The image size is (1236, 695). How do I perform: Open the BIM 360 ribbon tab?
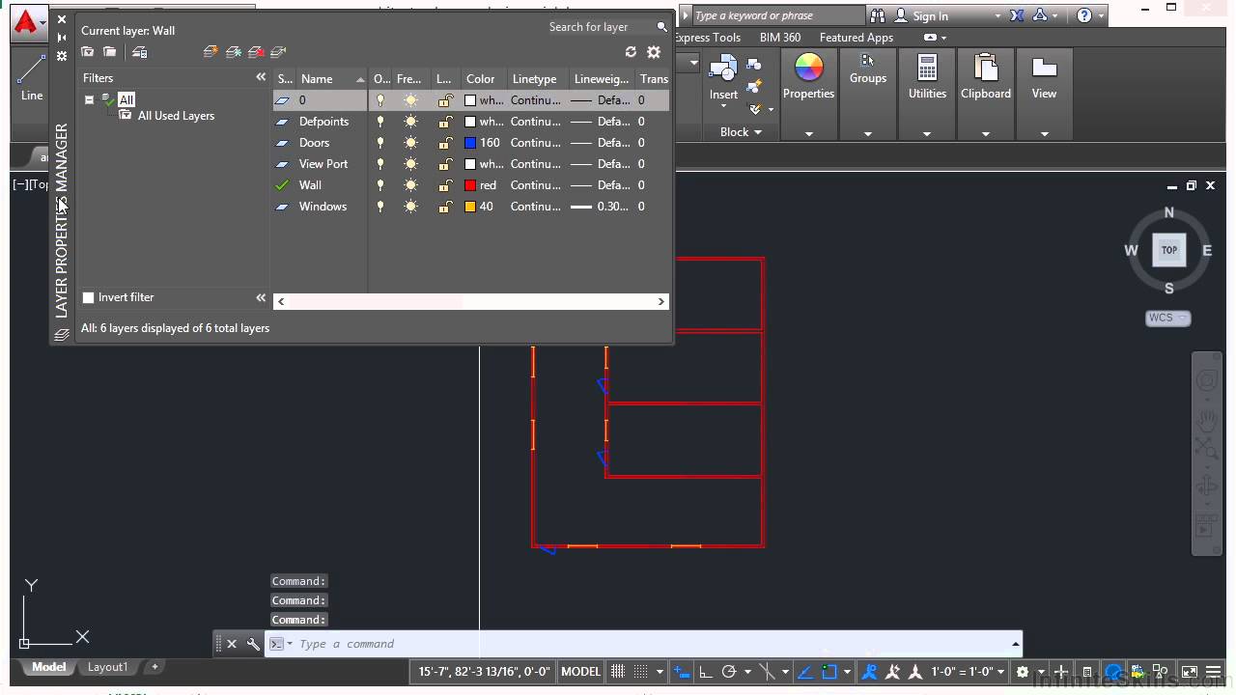coord(780,38)
